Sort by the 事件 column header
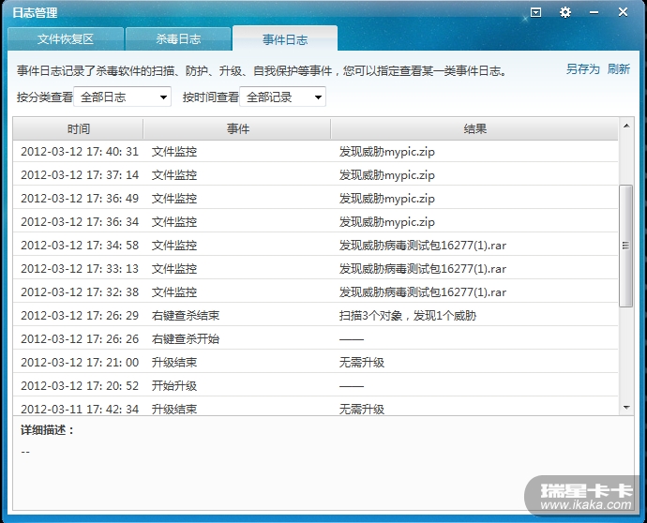The width and height of the screenshot is (647, 523). pyautogui.click(x=237, y=129)
